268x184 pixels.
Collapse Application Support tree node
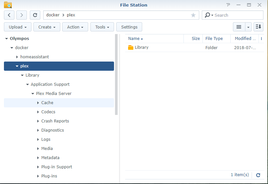28,84
